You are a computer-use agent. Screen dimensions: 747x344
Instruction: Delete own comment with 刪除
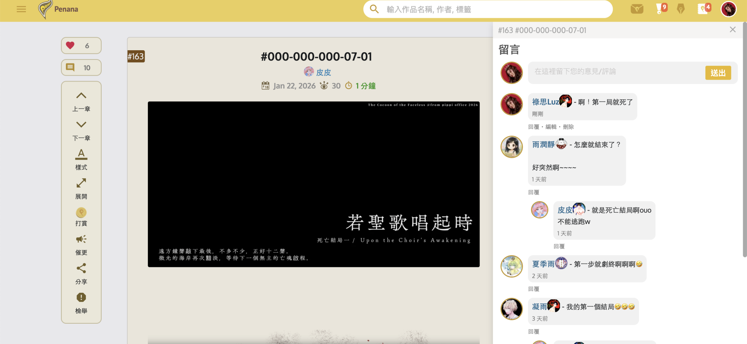point(568,127)
